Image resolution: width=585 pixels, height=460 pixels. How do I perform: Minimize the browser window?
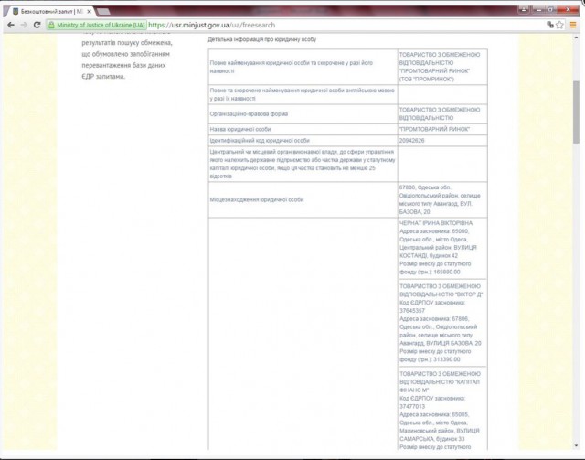click(x=538, y=10)
